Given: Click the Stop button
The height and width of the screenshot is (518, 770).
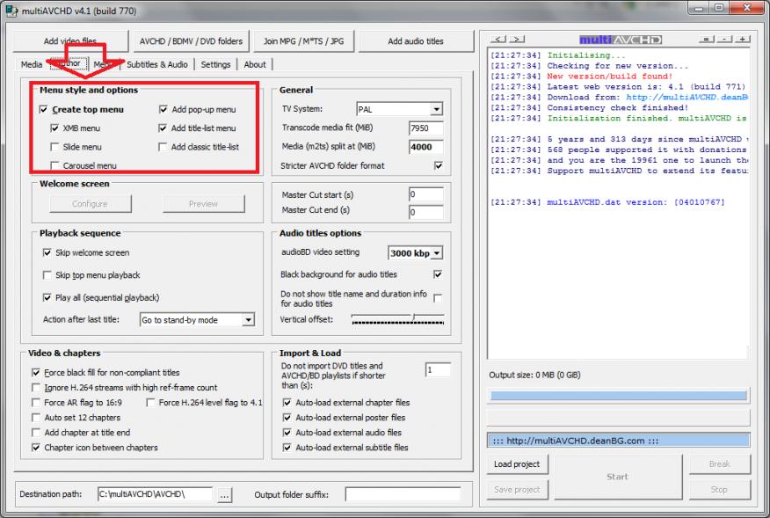Looking at the screenshot, I should [719, 490].
